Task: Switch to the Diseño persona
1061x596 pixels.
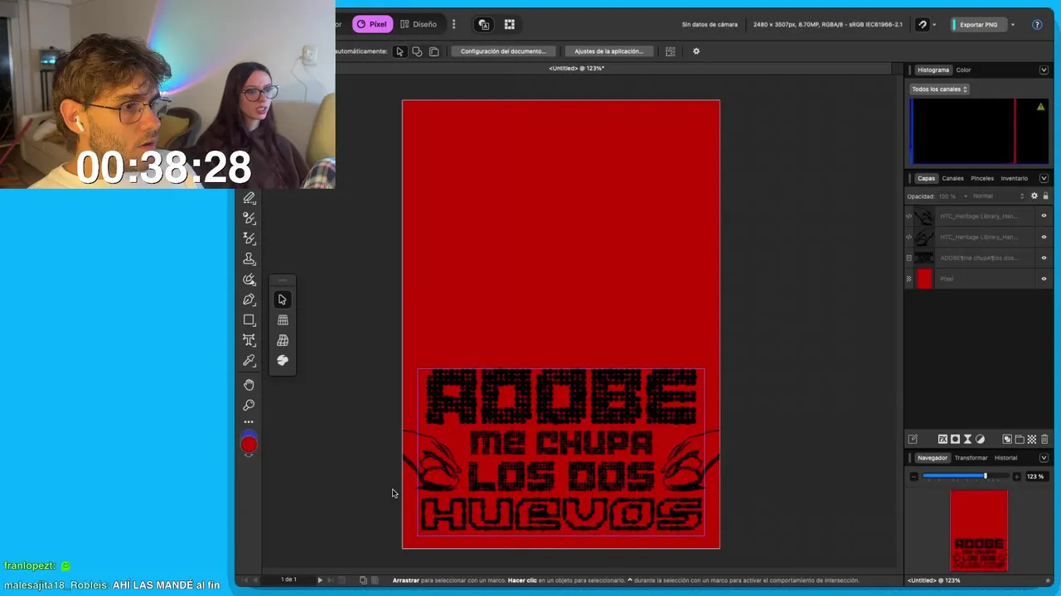Action: (419, 24)
